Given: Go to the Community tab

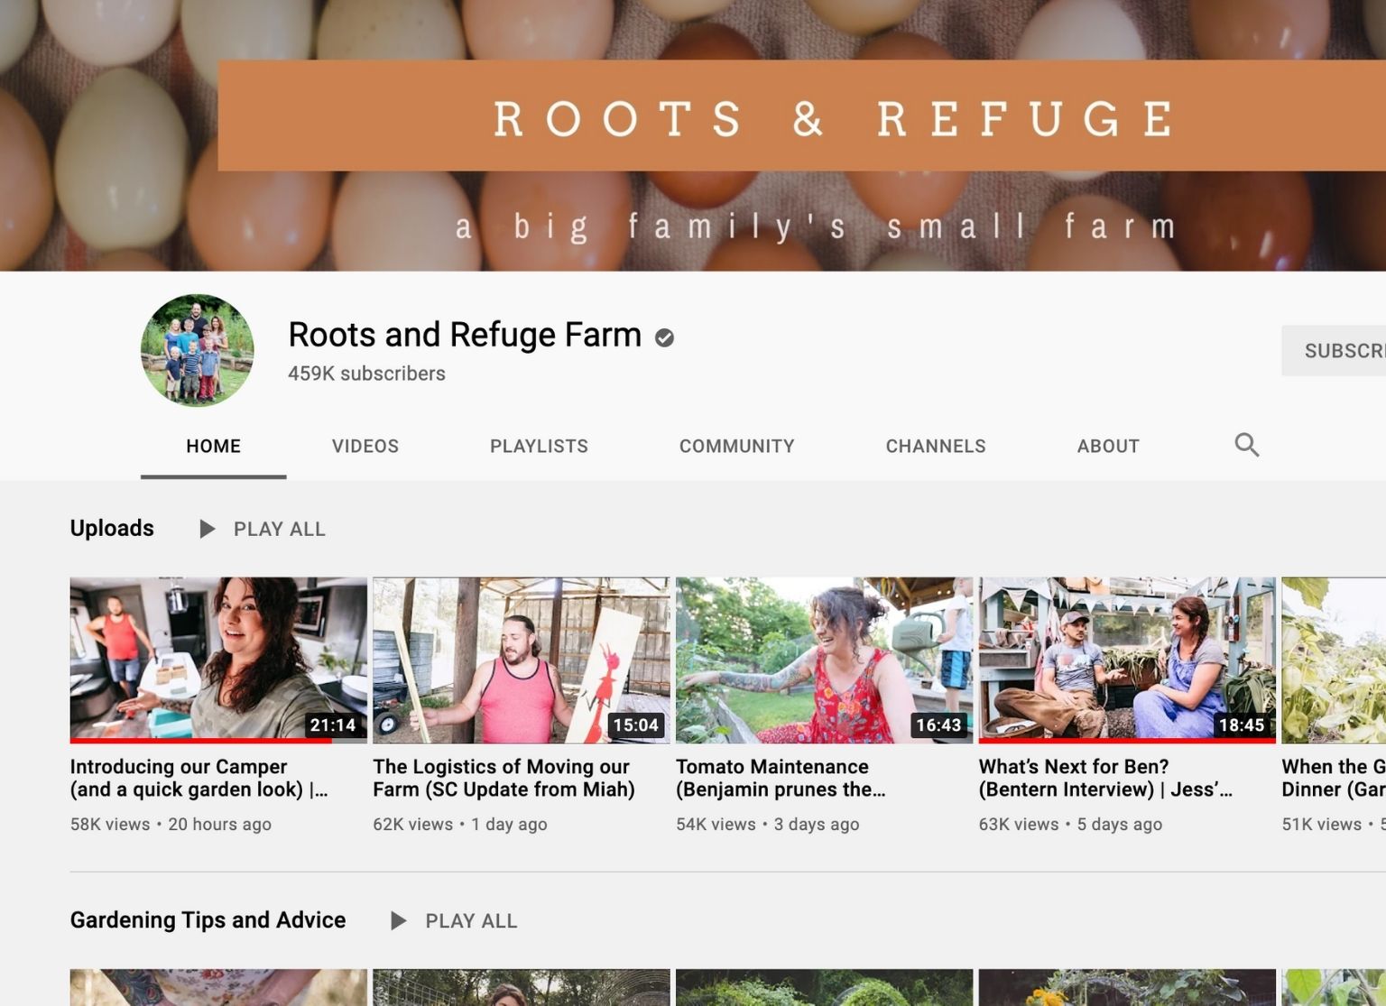Looking at the screenshot, I should (736, 446).
